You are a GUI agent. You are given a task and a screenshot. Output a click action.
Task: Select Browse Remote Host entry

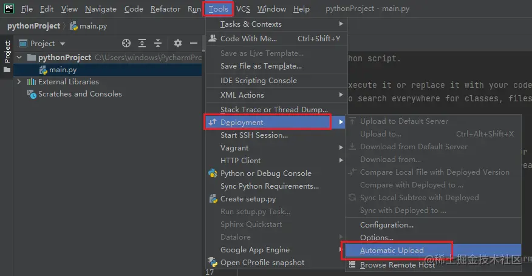[x=433, y=264]
